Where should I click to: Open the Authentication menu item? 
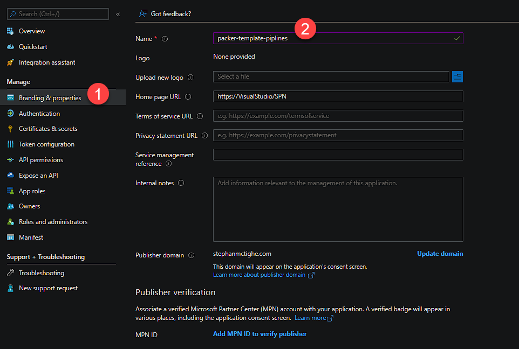pyautogui.click(x=39, y=114)
